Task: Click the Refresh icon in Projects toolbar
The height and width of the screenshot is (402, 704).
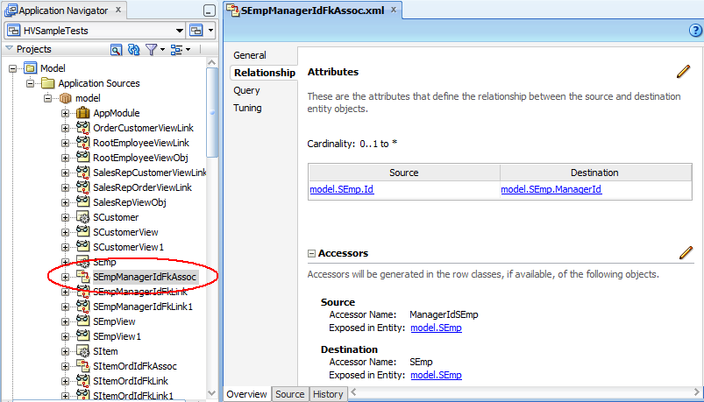Action: click(134, 49)
